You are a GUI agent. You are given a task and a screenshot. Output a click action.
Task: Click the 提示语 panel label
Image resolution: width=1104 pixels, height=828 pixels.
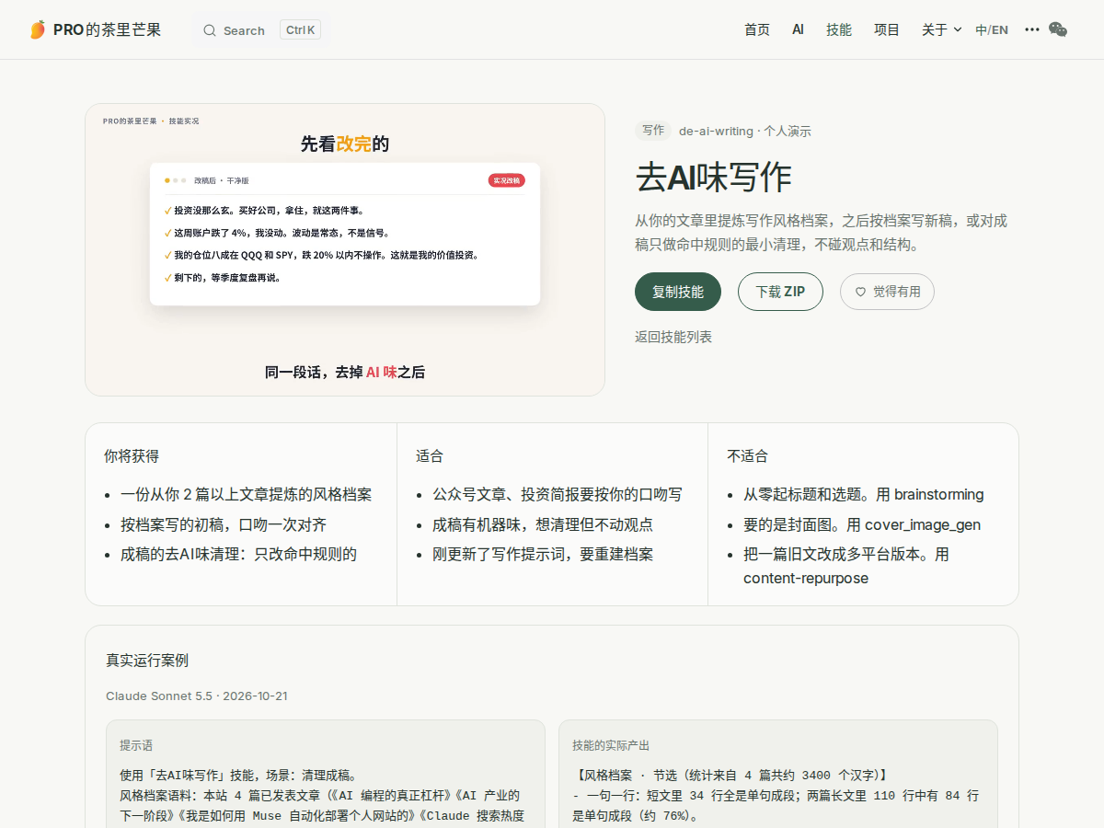click(x=136, y=745)
